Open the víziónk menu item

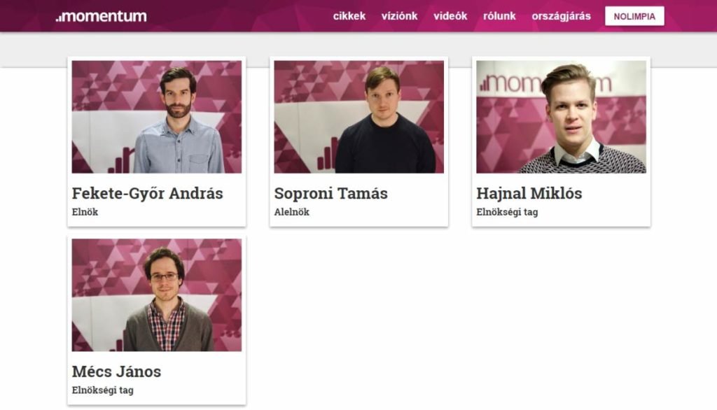[399, 16]
